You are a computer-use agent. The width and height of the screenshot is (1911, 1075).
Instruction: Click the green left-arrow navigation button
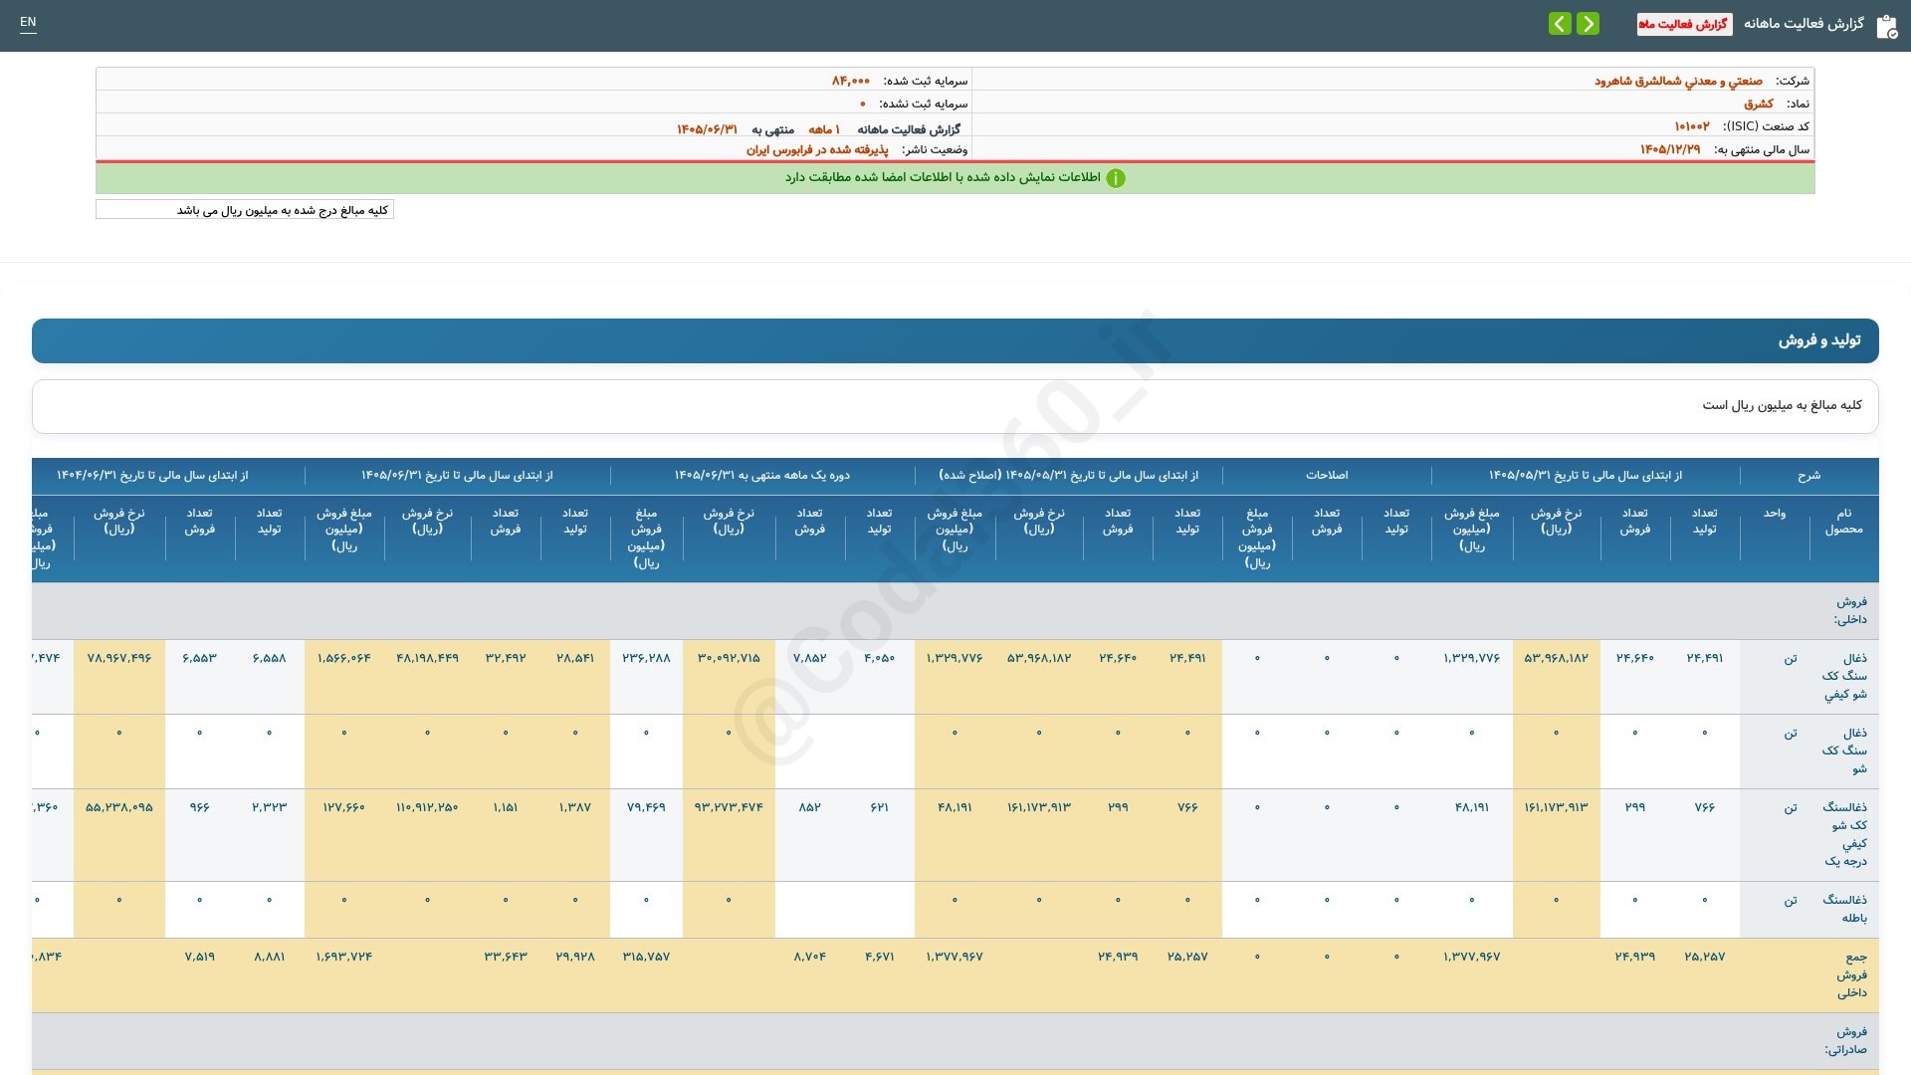pos(1560,23)
